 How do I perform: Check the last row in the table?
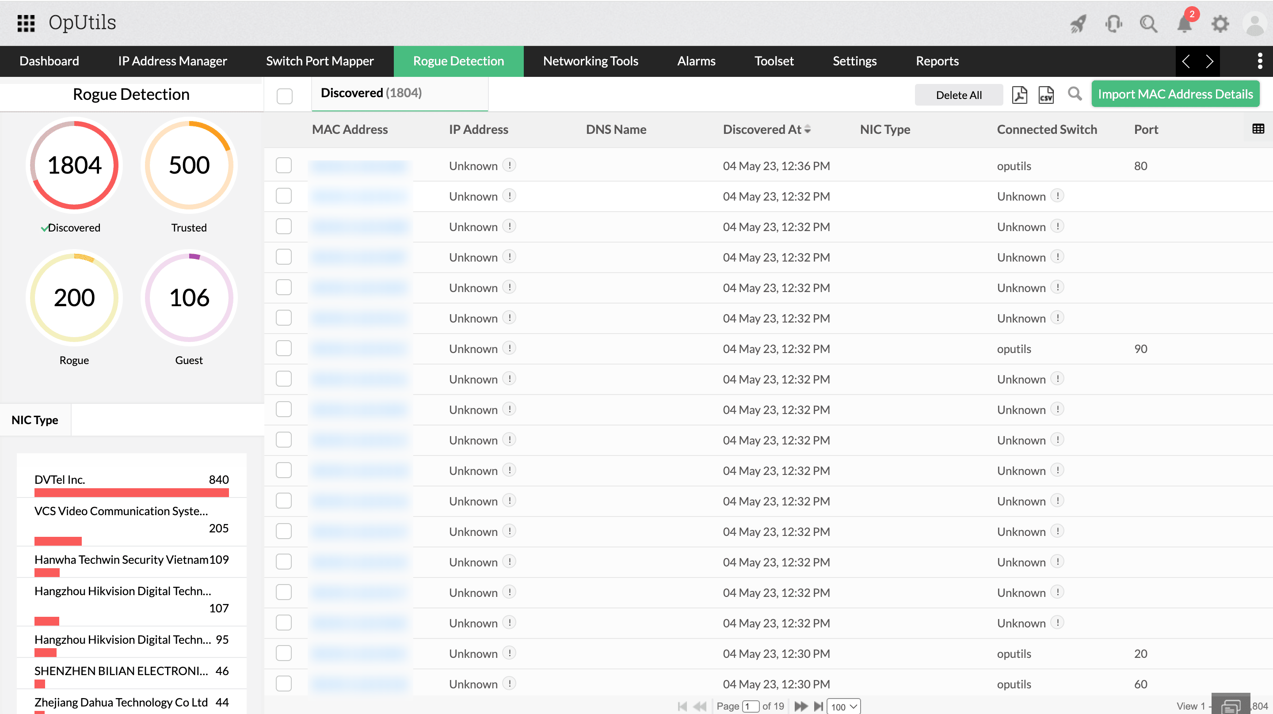[284, 684]
